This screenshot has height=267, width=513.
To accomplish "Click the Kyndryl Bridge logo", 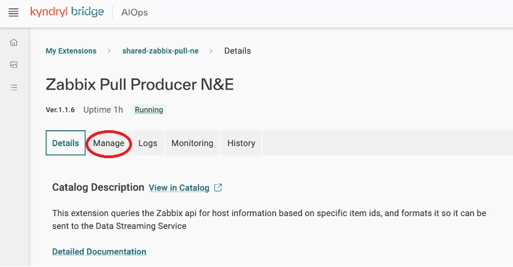I will click(x=67, y=12).
